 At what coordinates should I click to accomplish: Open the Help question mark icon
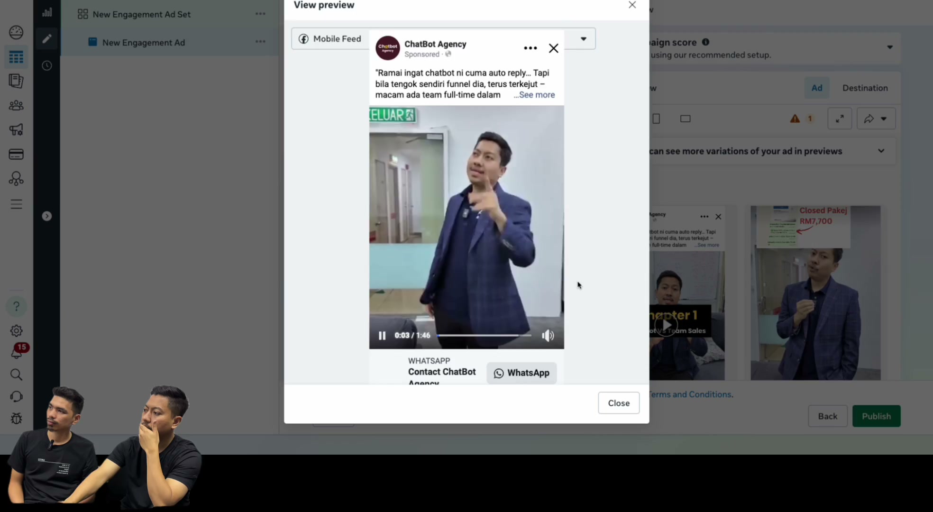(16, 307)
